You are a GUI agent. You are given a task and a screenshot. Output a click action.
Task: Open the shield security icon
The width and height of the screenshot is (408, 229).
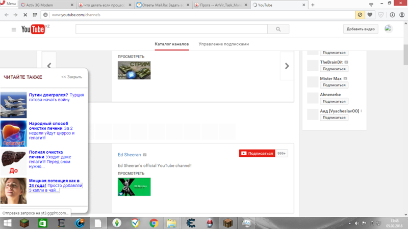point(380,15)
